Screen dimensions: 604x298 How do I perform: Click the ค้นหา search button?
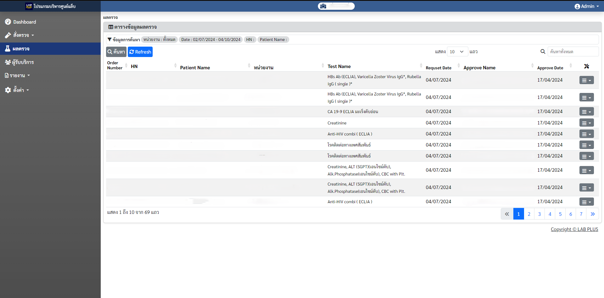coord(116,52)
